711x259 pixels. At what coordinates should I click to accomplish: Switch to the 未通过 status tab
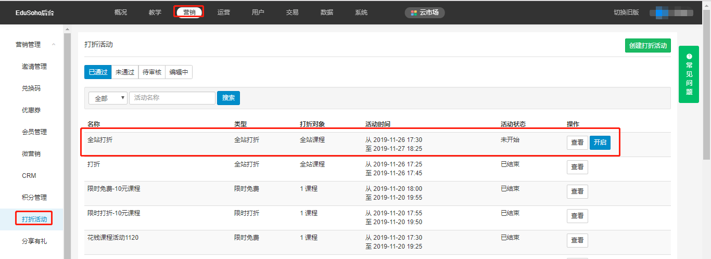pyautogui.click(x=125, y=72)
